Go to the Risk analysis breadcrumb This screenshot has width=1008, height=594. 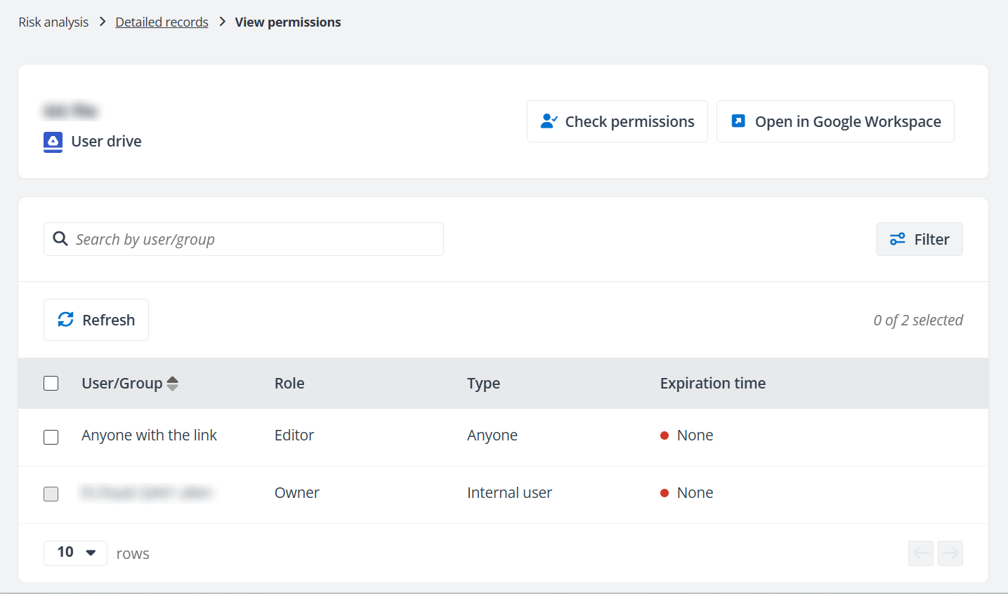53,22
